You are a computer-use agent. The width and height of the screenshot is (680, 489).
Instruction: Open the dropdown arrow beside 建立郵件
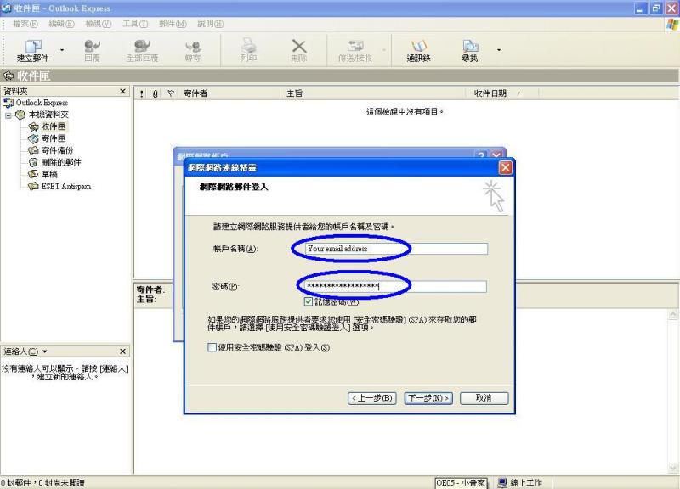tap(62, 50)
